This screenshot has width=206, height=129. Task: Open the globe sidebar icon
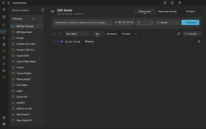point(4,44)
